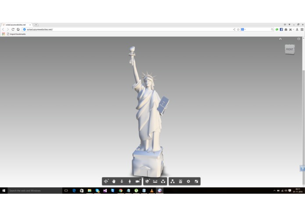This screenshot has width=305, height=216.
Task: Open the Windows Start menu
Action: [4, 191]
